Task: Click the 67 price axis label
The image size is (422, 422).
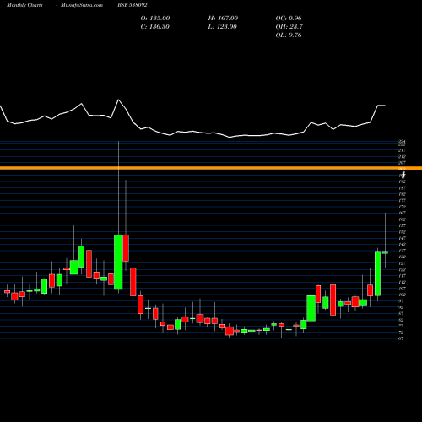Action: pyautogui.click(x=401, y=338)
